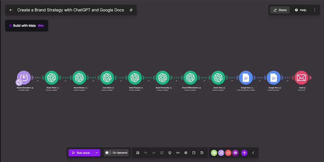This screenshot has width=324, height=162.
Task: Open the Brand Differentiation ChatGPT module
Action: point(190,77)
